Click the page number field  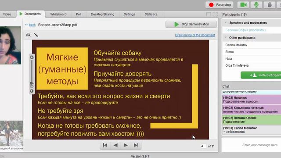click(203, 146)
